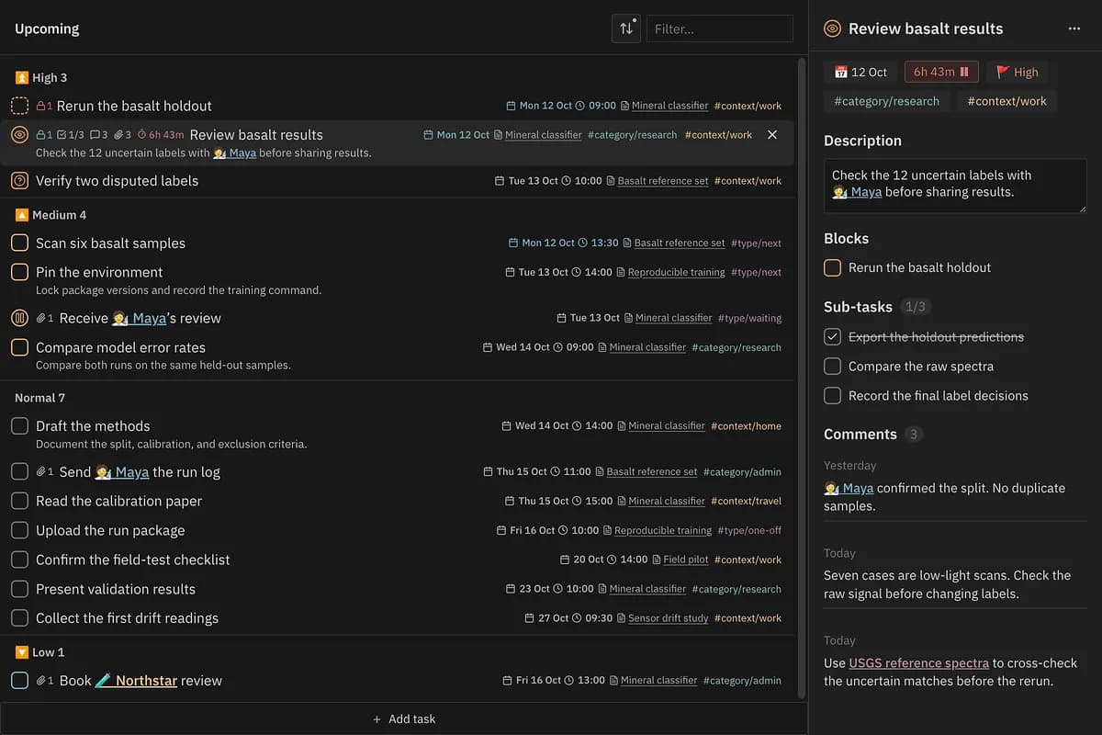Select Collect the first drift readings text
This screenshot has height=735, width=1102.
point(127,619)
